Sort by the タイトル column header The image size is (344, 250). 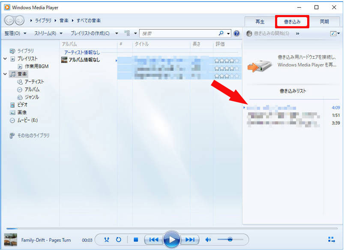coord(161,44)
